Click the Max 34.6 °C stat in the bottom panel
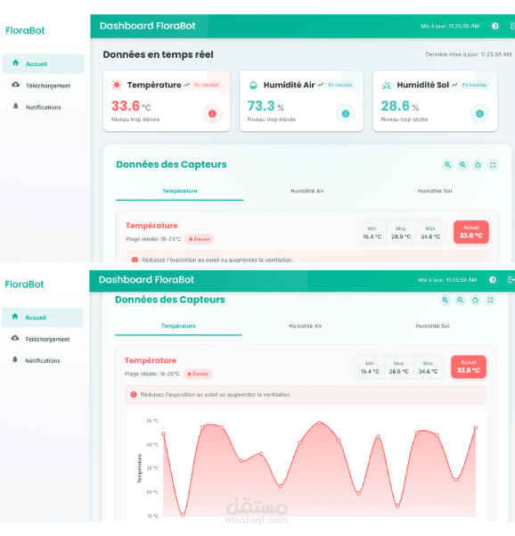Viewport: 515px width, 536px height. point(428,367)
